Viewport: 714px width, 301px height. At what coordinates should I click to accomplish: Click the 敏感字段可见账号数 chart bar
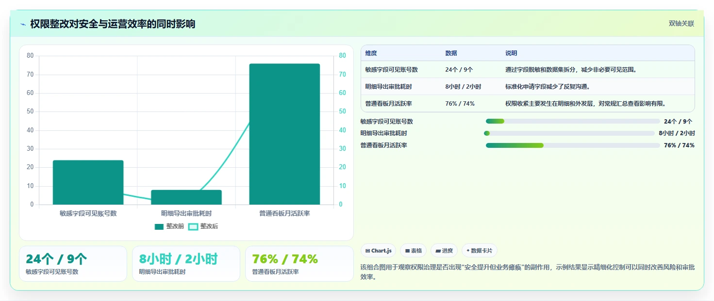point(88,182)
